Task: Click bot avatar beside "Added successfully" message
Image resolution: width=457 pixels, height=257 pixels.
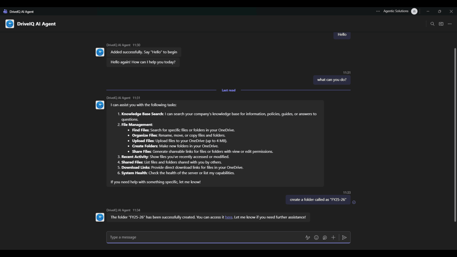Action: click(100, 52)
